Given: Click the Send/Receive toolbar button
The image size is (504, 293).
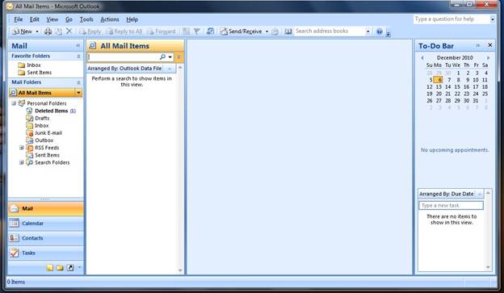Looking at the screenshot, I should click(241, 31).
